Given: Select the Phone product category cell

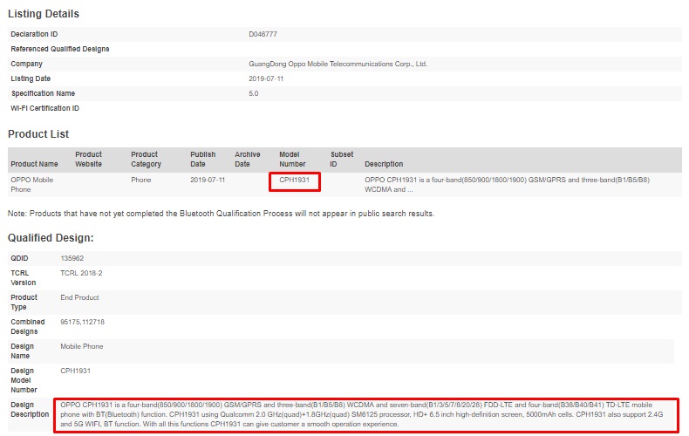Looking at the screenshot, I should [x=140, y=180].
